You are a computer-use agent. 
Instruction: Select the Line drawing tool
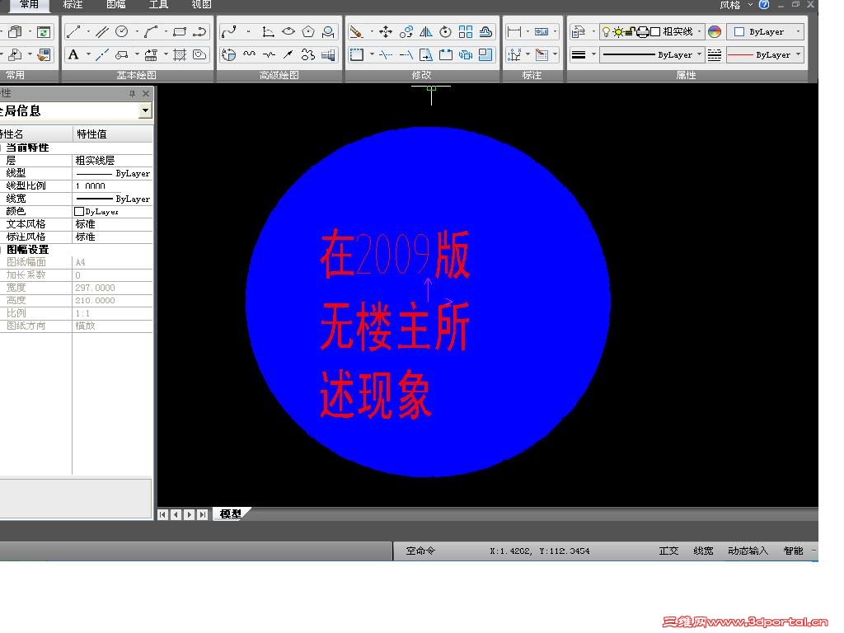73,32
